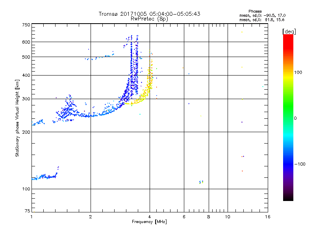Screen dimensions: 315x236
Task: Click the y-axis '300' tick label
Action: (x=26, y=99)
